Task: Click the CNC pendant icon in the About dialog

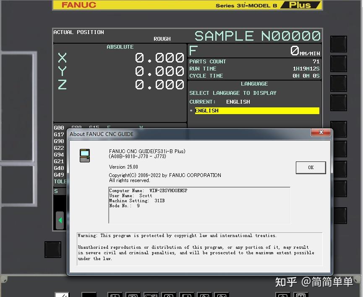Action: click(x=84, y=155)
